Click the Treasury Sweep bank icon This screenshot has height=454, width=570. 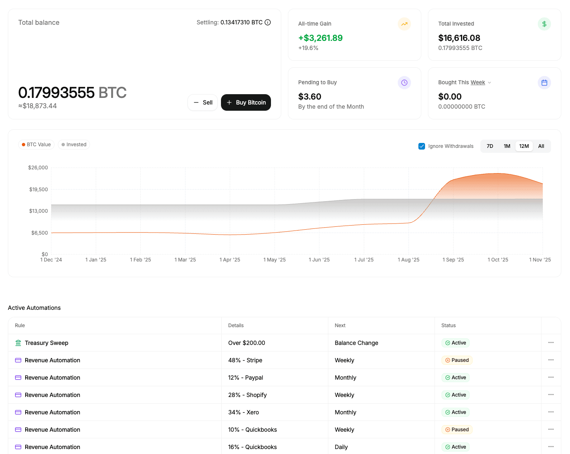[18, 343]
